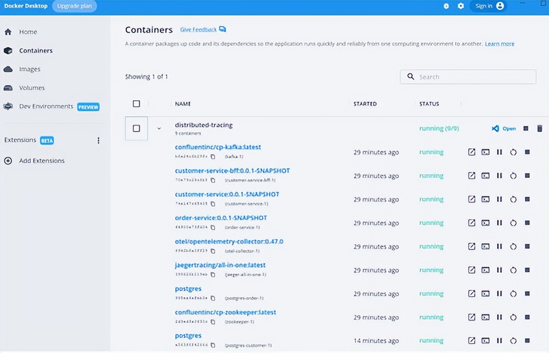Go to the Images section
Image resolution: width=549 pixels, height=353 pixels.
pos(29,69)
